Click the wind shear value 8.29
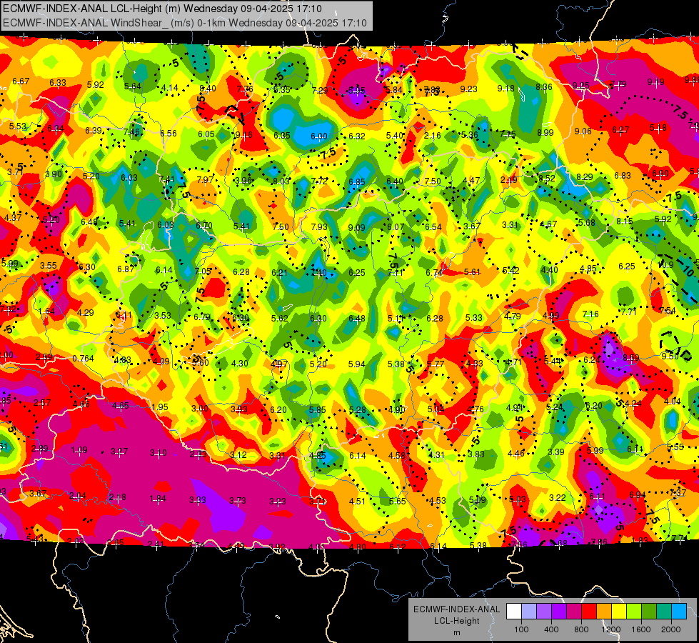The image size is (699, 643). (585, 177)
